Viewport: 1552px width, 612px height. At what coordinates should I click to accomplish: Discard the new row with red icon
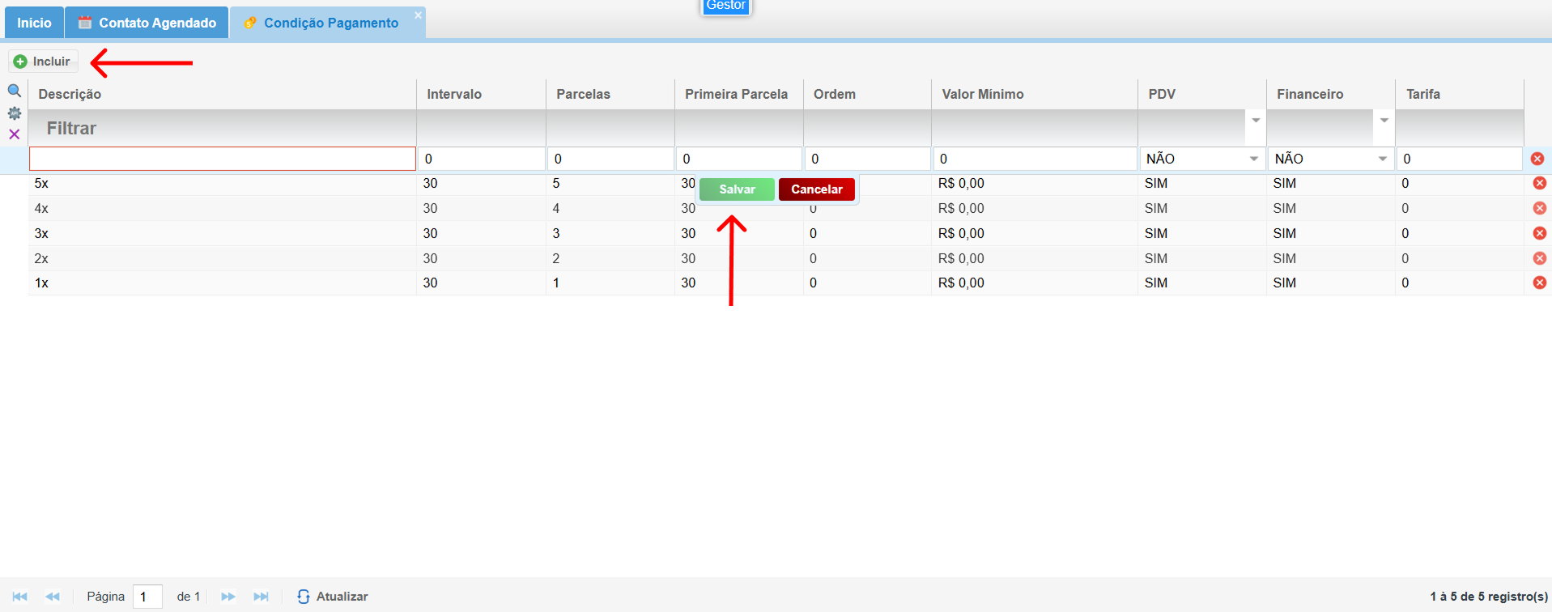coord(1537,159)
